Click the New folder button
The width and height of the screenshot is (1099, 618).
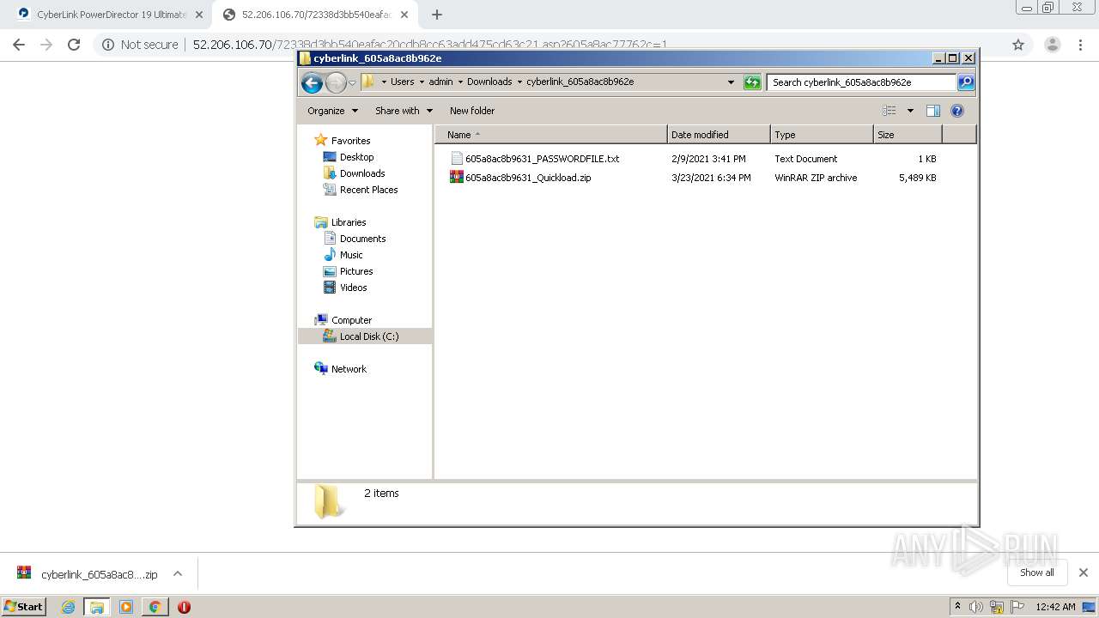pos(472,111)
